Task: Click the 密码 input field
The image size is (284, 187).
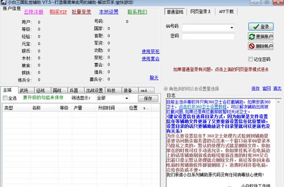Action: (208, 36)
